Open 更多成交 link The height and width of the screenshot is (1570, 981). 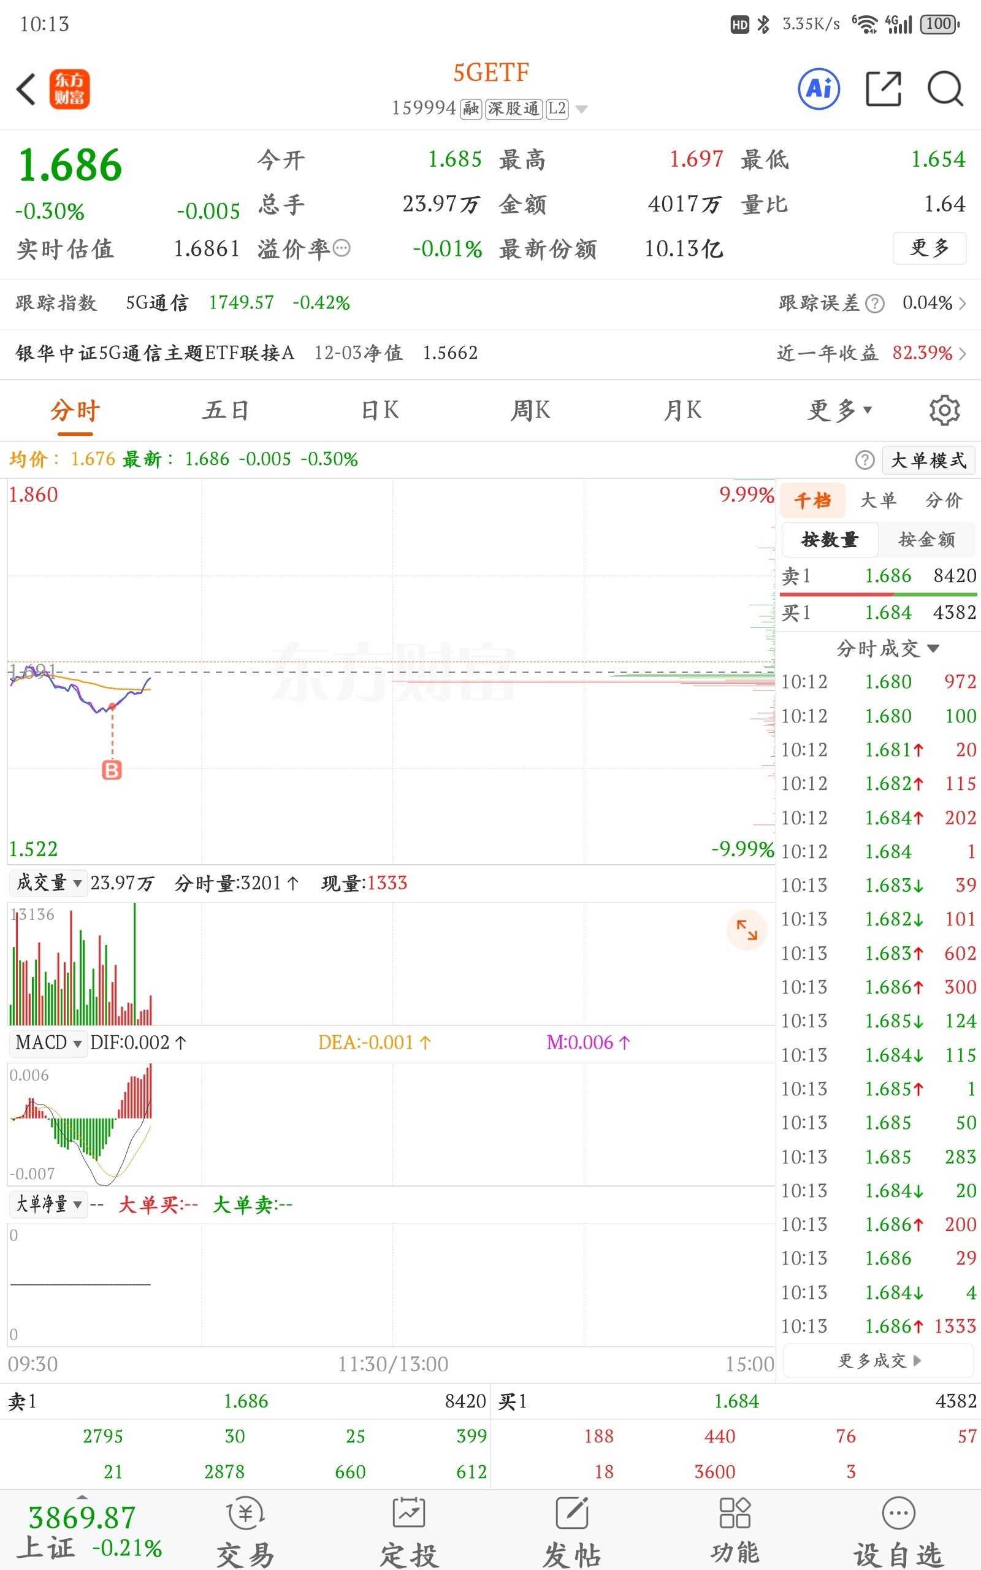[879, 1360]
